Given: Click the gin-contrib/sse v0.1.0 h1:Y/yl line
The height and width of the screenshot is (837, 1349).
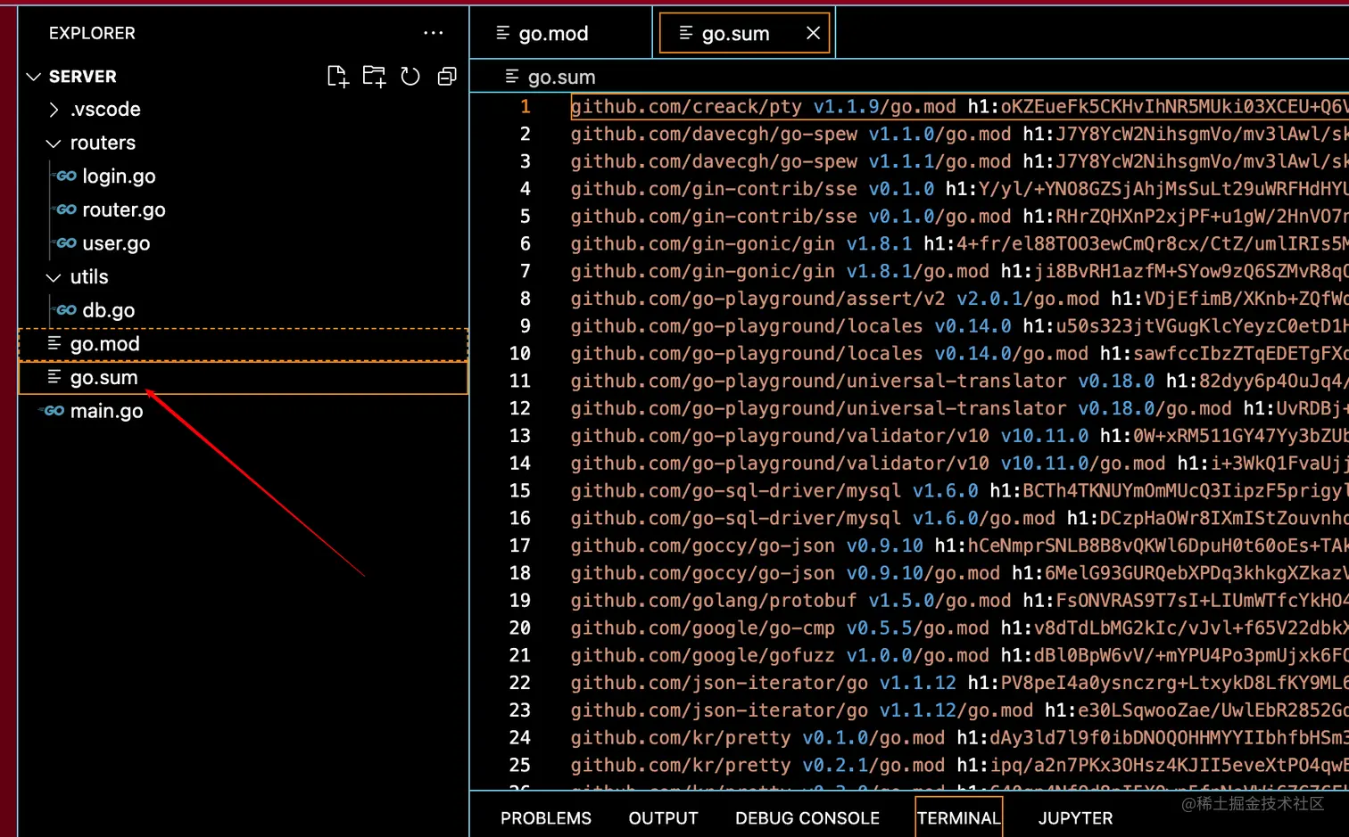Looking at the screenshot, I should pyautogui.click(x=959, y=189).
